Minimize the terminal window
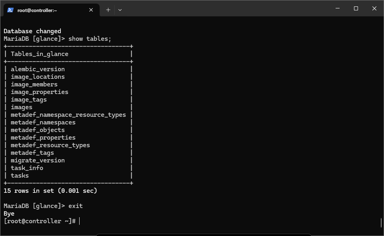 pyautogui.click(x=338, y=8)
